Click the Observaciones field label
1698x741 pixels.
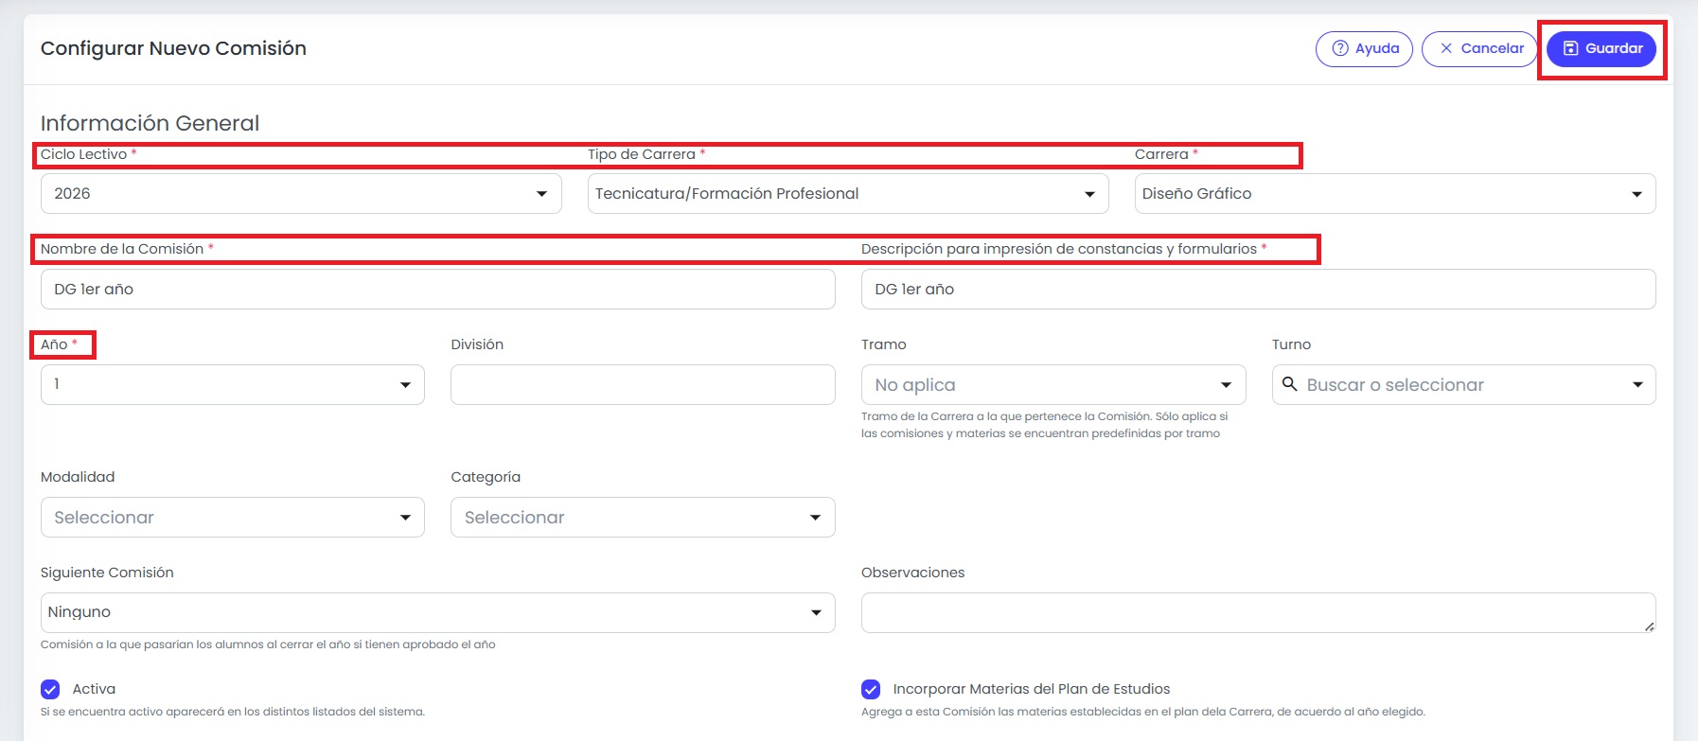913,573
